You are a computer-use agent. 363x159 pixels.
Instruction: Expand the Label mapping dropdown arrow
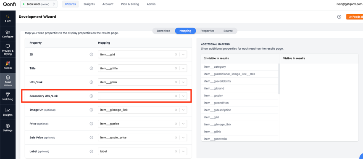[x=183, y=151]
